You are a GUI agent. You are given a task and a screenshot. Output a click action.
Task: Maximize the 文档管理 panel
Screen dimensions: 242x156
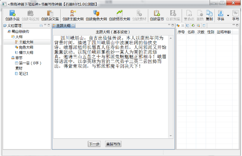[x=49, y=25]
